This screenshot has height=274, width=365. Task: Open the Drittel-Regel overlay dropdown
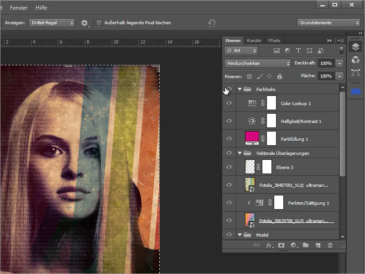tap(52, 23)
